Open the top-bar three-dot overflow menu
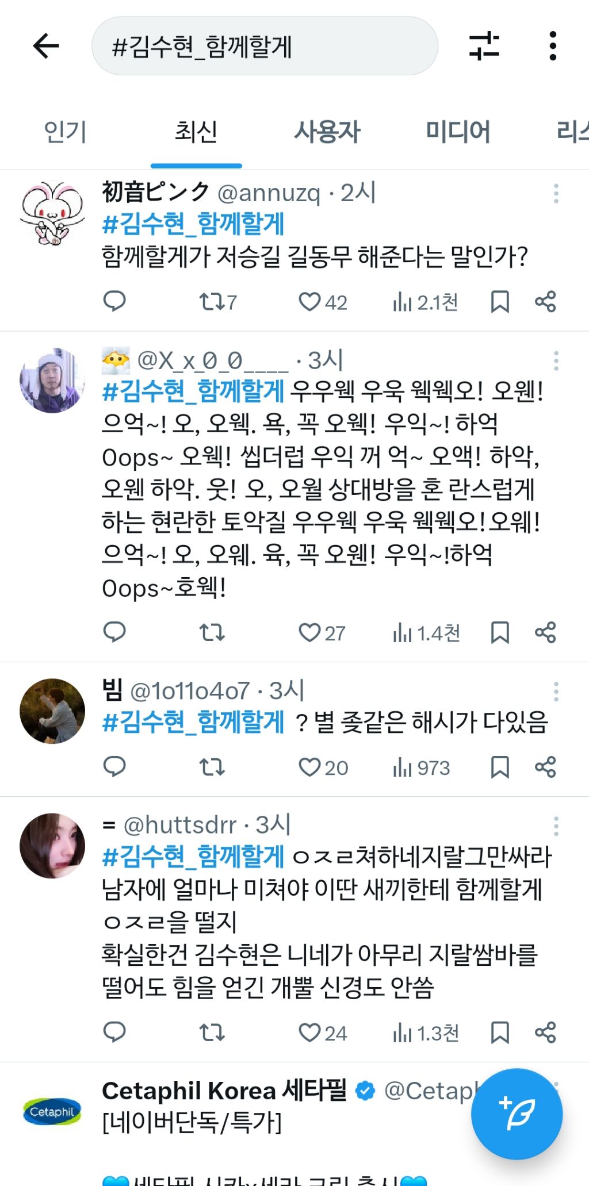The image size is (589, 1186). [553, 46]
